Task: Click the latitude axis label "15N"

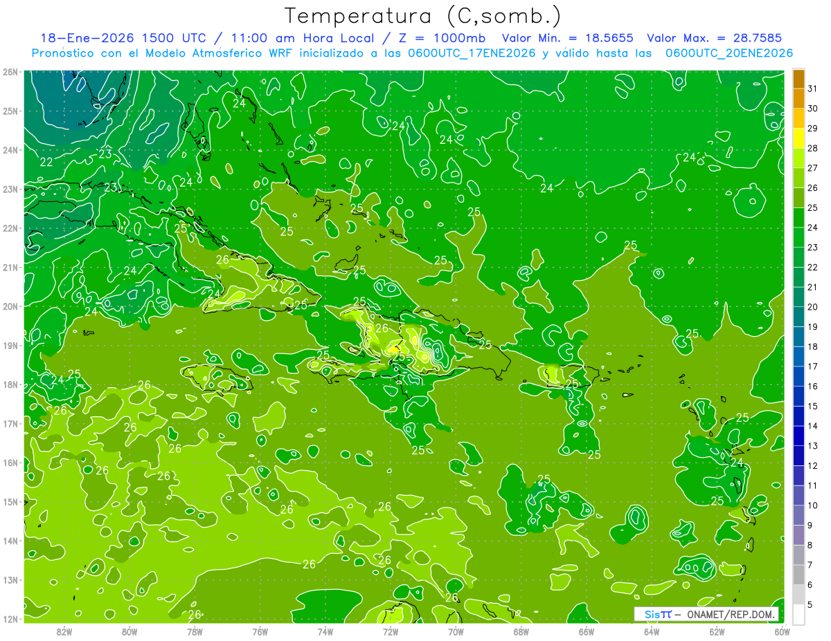Action: click(10, 501)
